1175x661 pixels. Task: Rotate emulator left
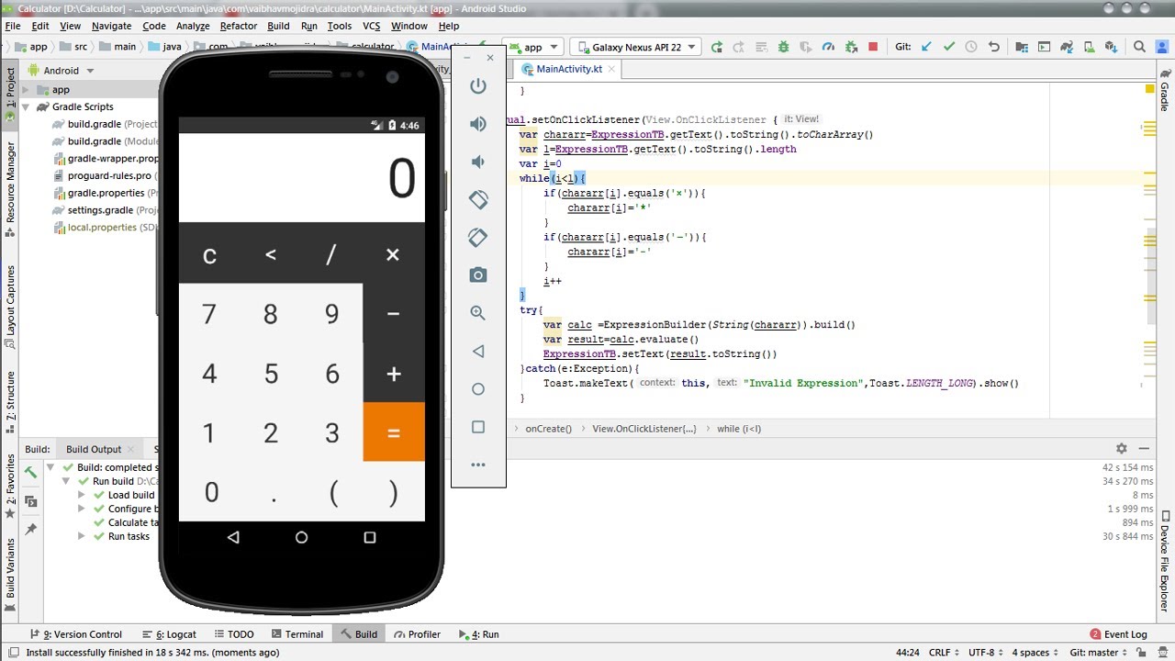coord(477,199)
